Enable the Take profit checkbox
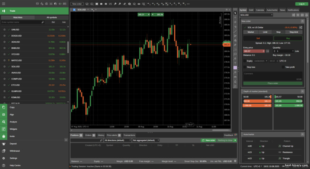 point(283,67)
